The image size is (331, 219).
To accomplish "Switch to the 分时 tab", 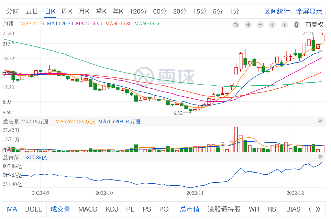I will (13, 11).
